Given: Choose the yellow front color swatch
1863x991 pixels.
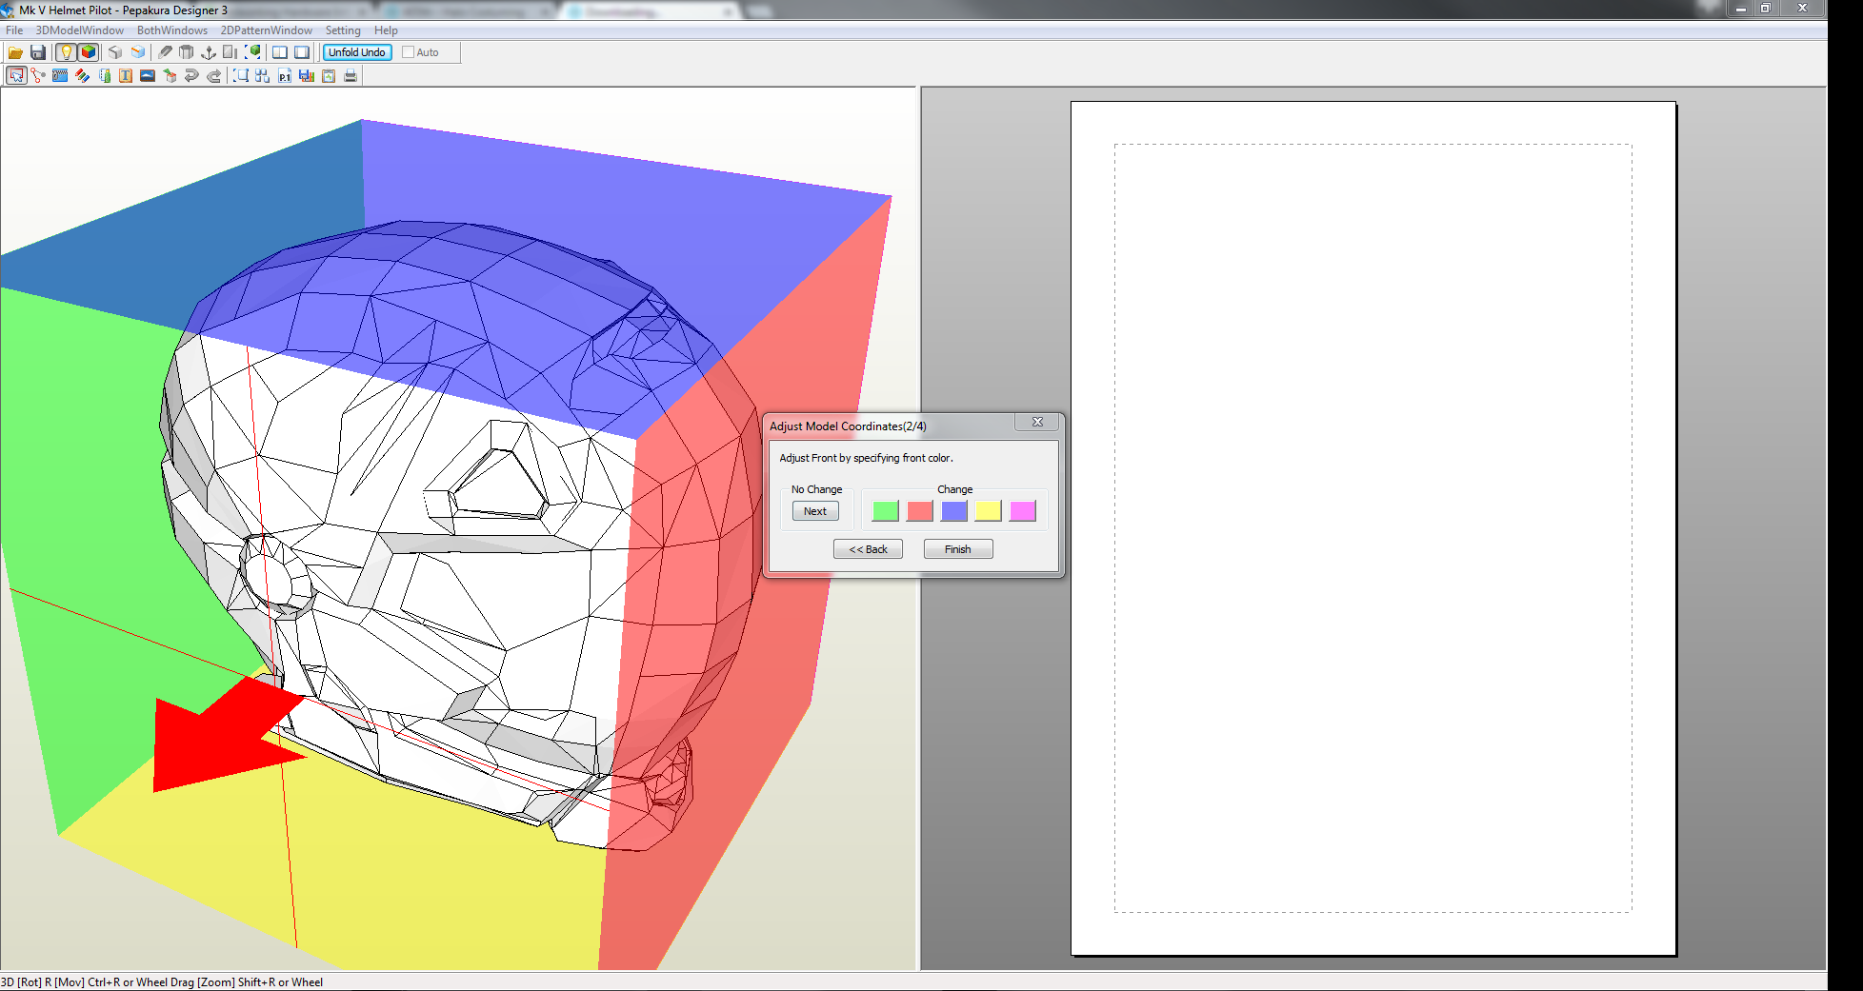Looking at the screenshot, I should 988,511.
